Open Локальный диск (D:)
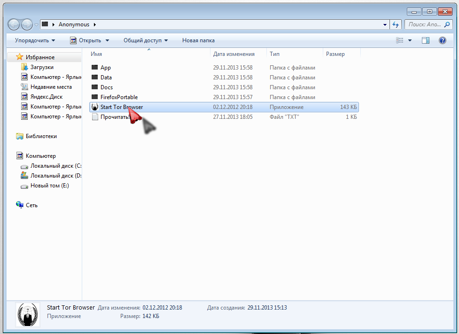Viewport: 459px width, 334px height. coord(56,176)
